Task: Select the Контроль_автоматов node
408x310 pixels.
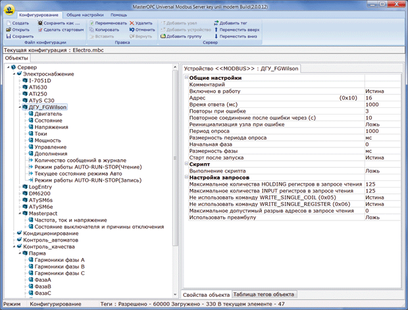Action: click(51, 240)
